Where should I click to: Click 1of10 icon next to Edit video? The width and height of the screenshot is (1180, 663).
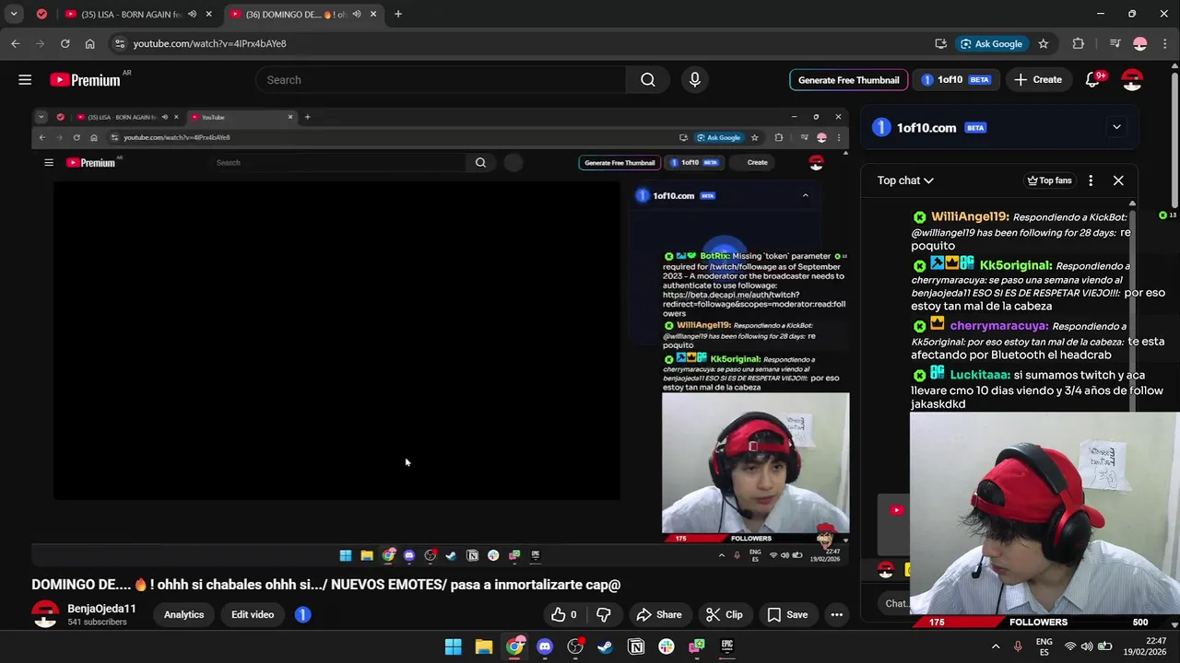[302, 614]
